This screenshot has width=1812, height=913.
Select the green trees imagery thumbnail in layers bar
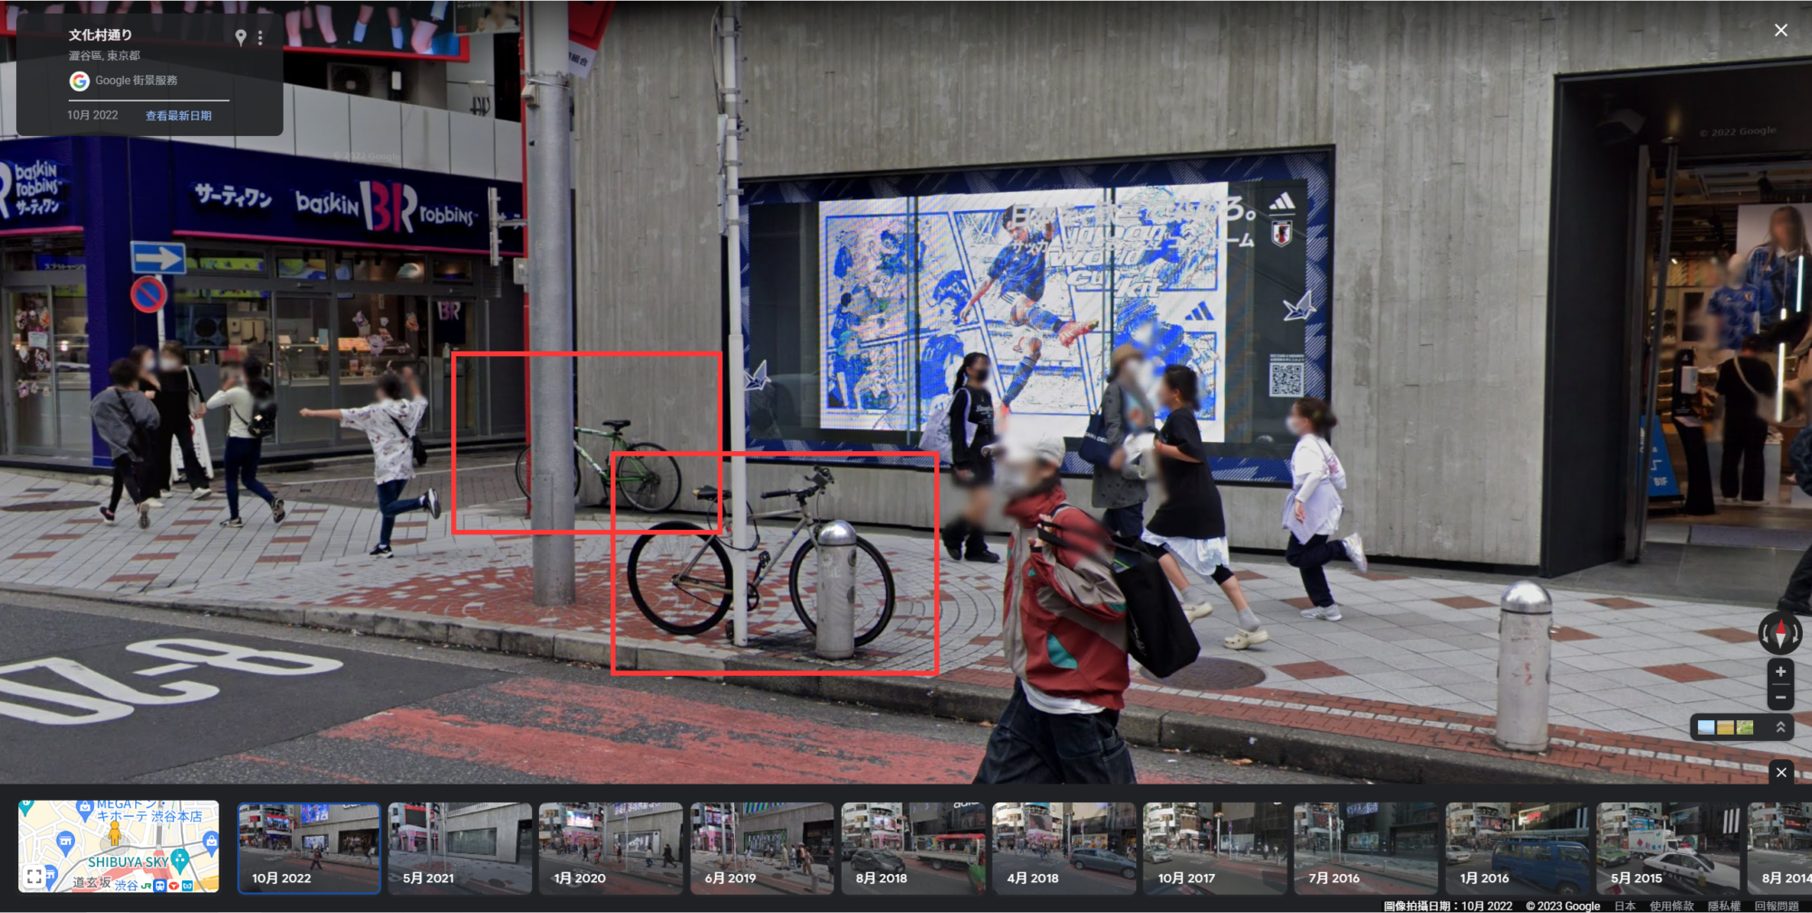[x=1745, y=727]
